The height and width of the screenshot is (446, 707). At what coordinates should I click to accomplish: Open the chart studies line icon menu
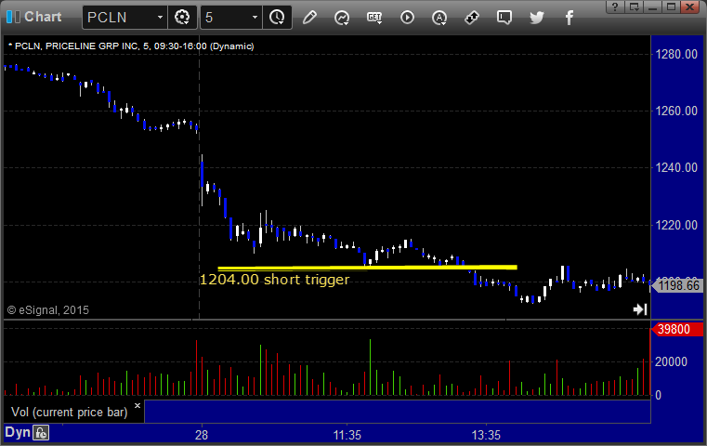coord(342,18)
